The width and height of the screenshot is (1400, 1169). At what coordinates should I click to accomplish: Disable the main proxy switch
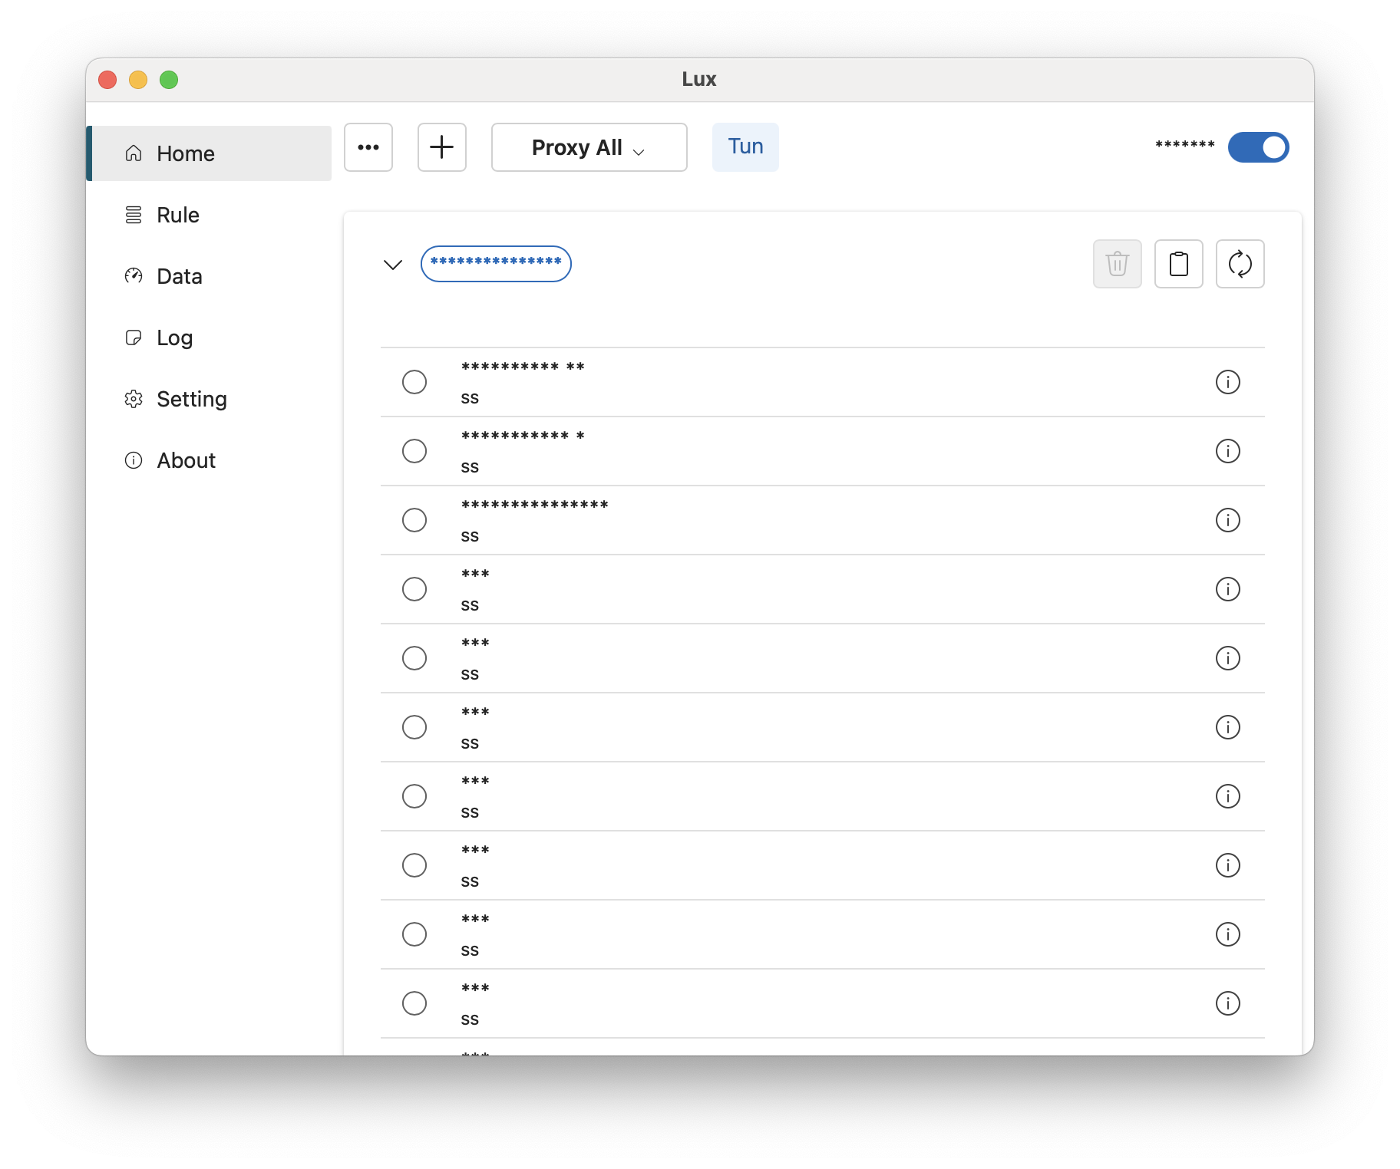(1258, 147)
